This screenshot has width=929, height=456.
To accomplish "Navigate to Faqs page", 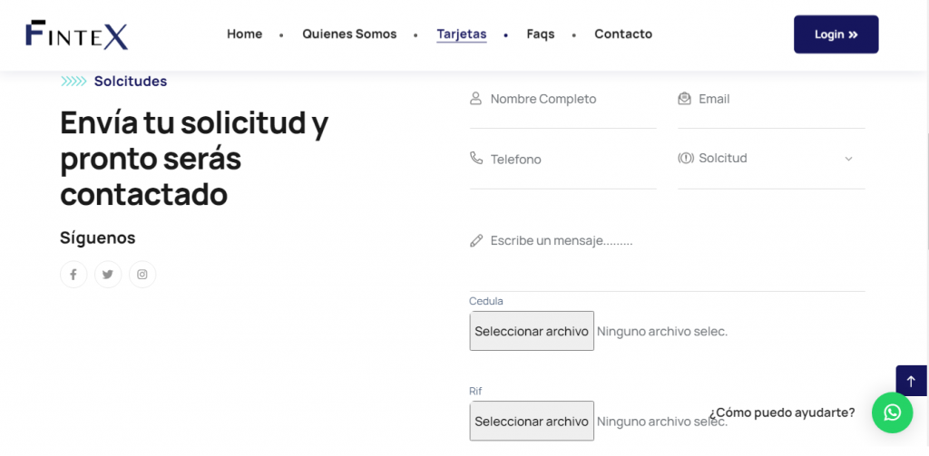I will click(540, 34).
